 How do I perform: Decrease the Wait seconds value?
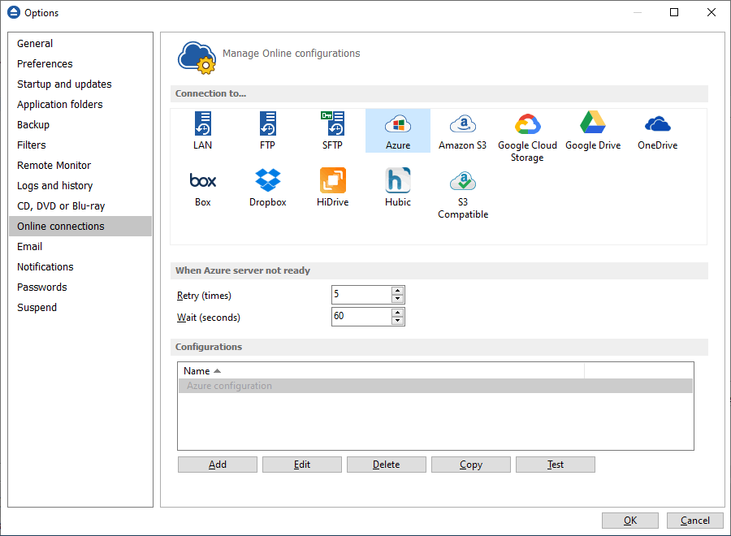(397, 321)
